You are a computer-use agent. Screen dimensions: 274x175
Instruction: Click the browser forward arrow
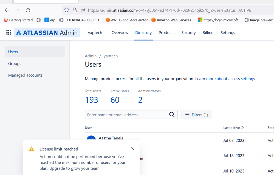[x=18, y=10]
